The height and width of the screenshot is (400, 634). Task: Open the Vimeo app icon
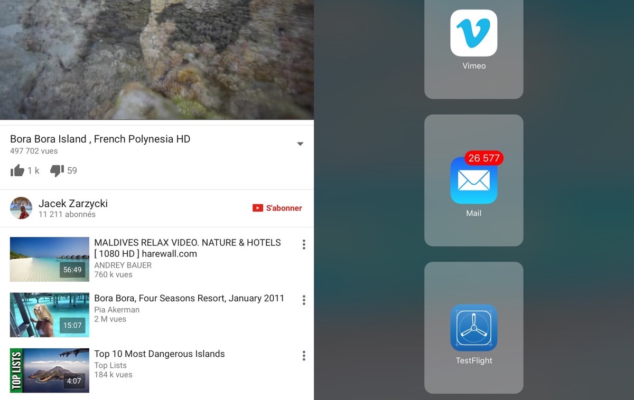coord(473,33)
